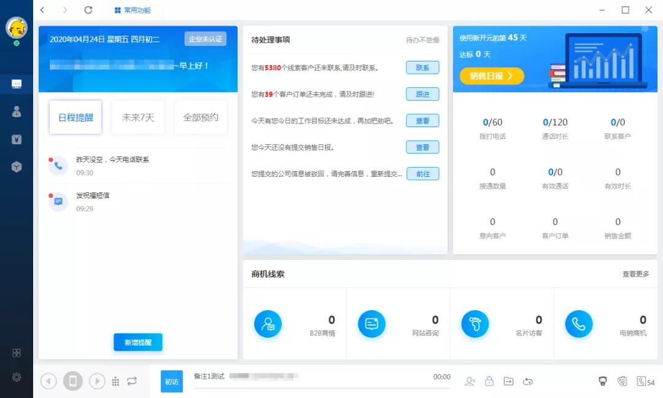Click the 备注1测试 note text
663x398 pixels.
coord(209,376)
